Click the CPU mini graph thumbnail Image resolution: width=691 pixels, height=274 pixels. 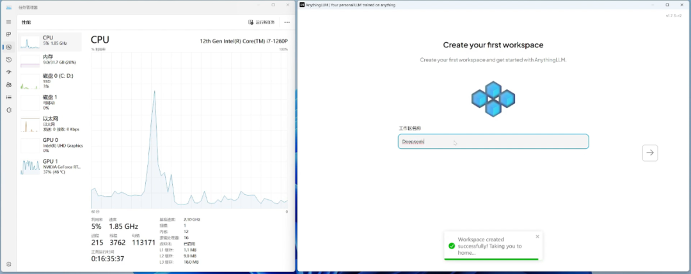click(x=30, y=42)
